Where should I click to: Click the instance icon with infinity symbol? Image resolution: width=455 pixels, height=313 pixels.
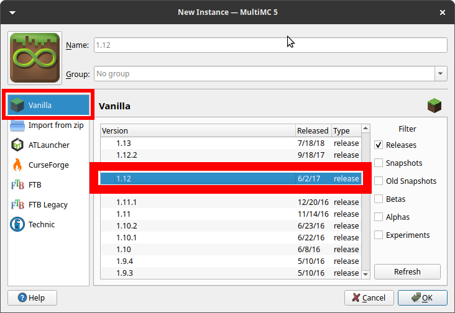tap(35, 58)
